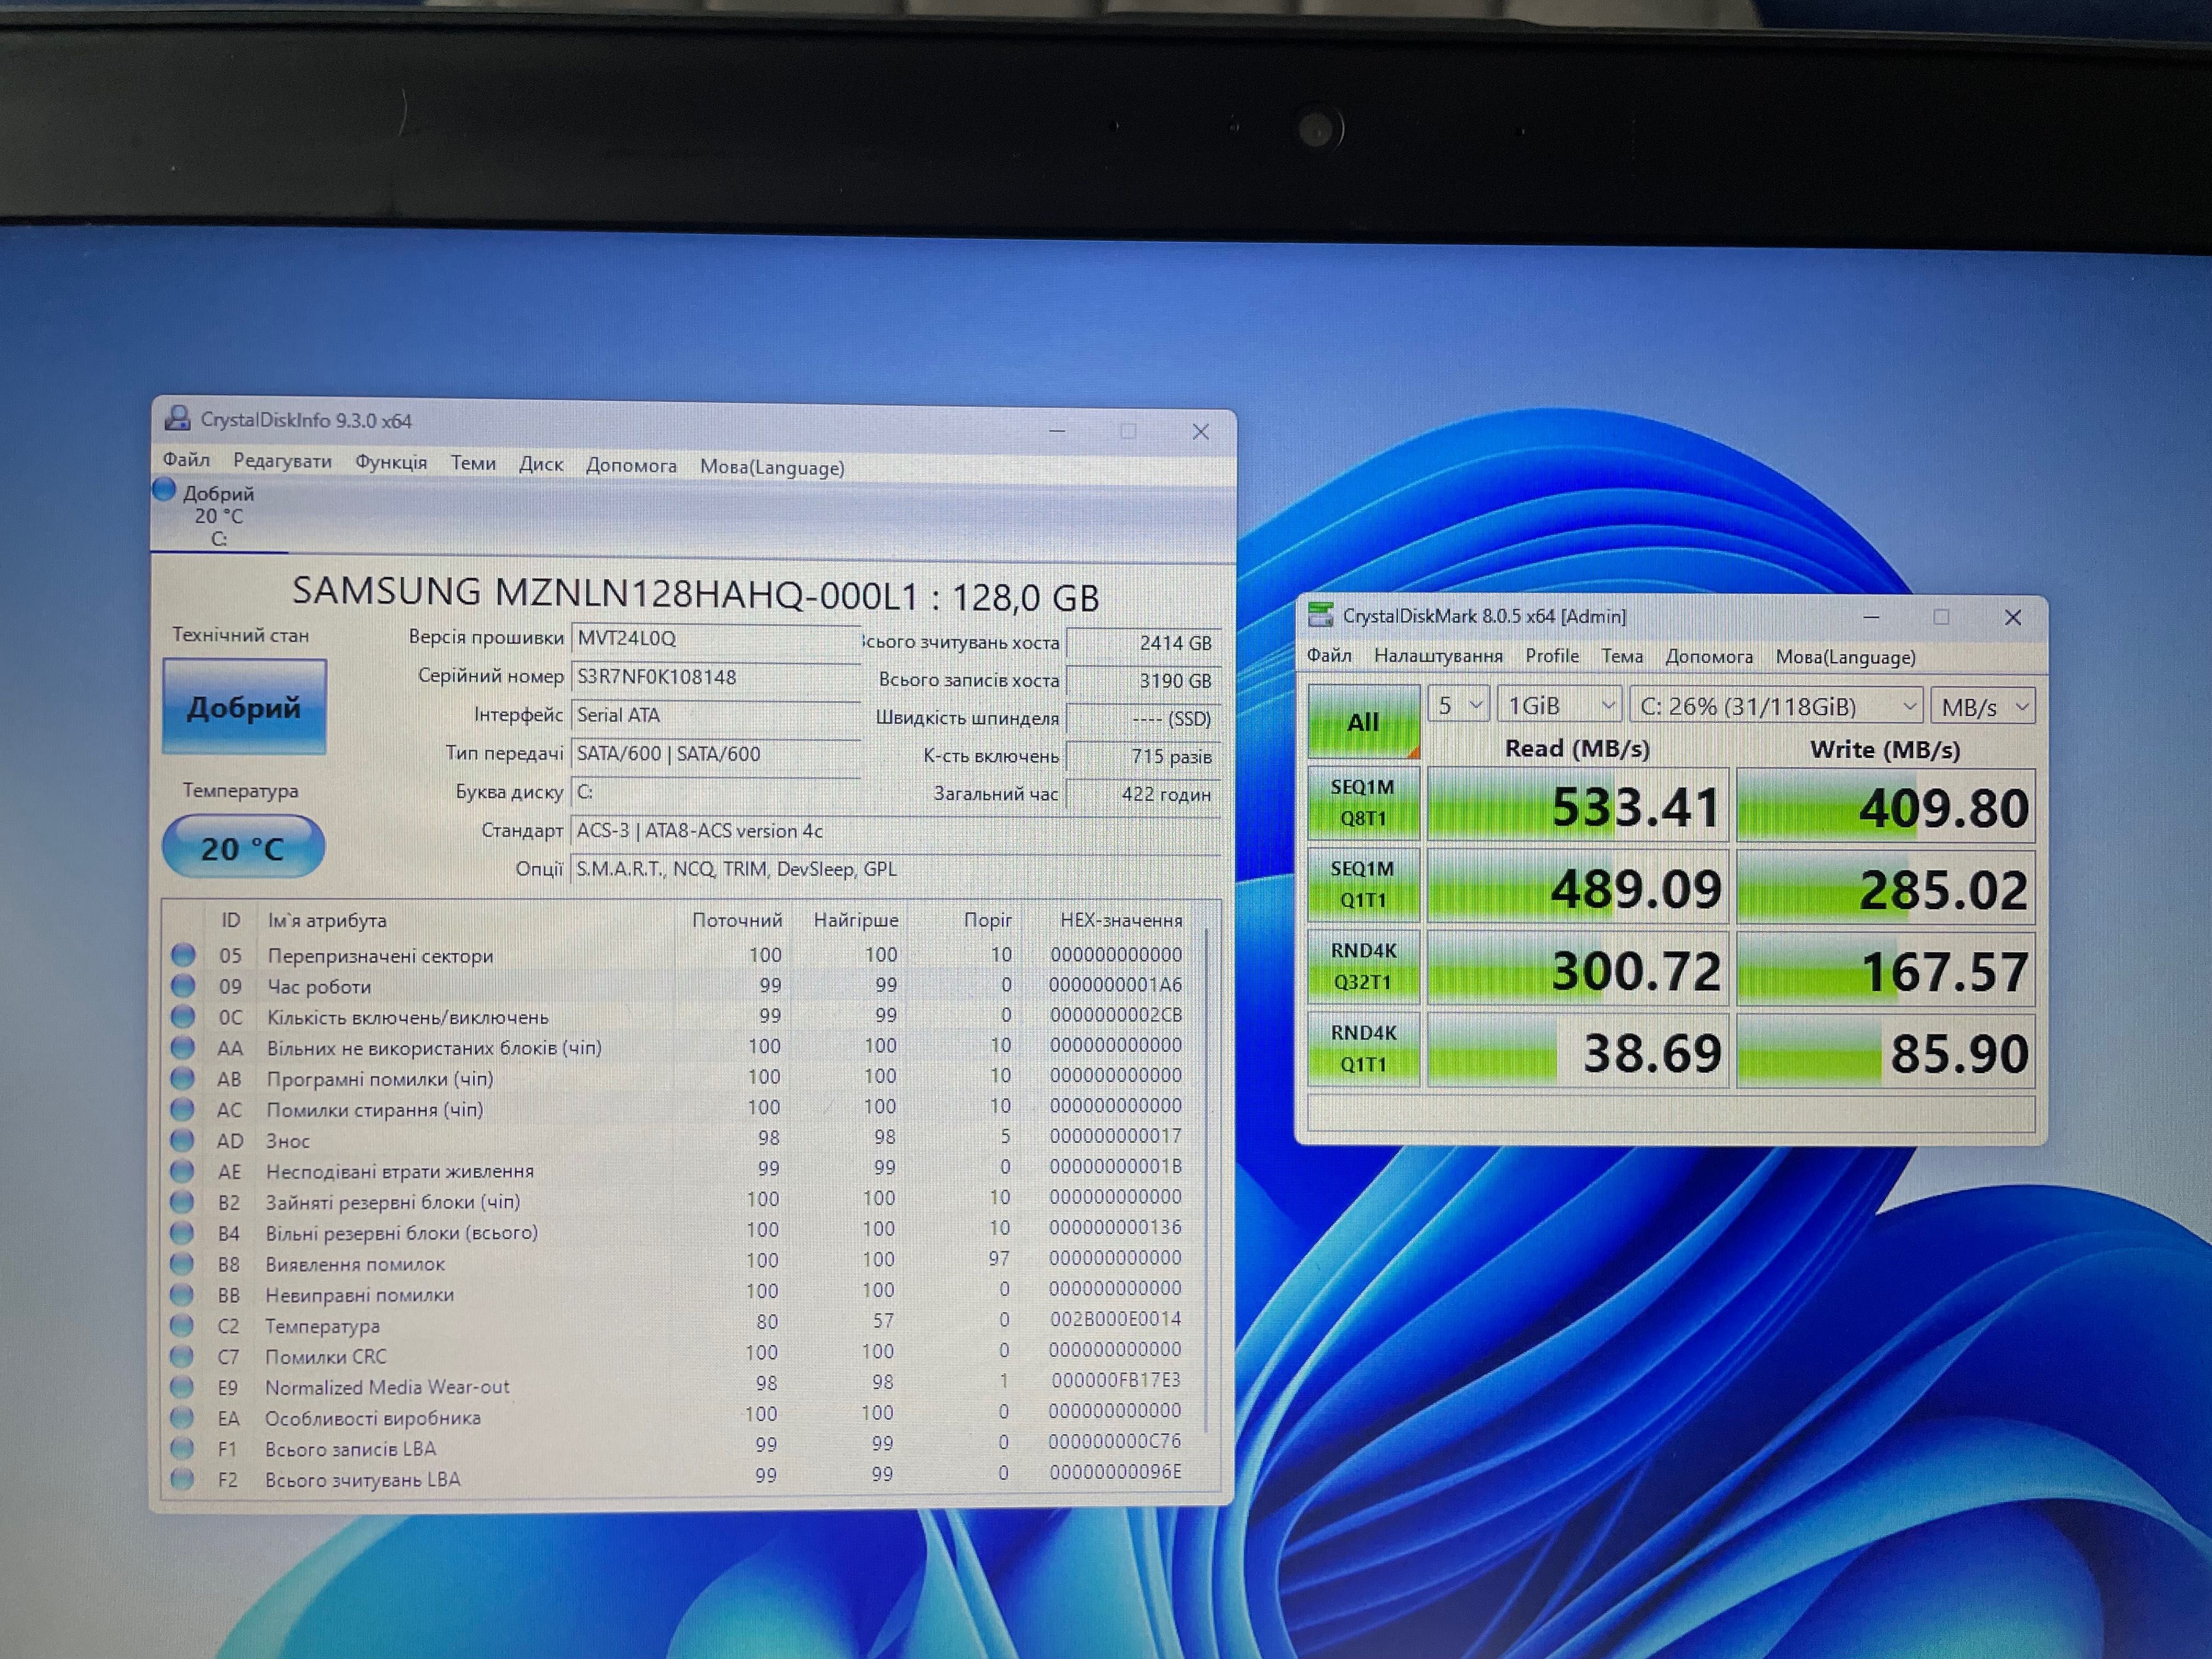Click the Добрий health status button

244,706
